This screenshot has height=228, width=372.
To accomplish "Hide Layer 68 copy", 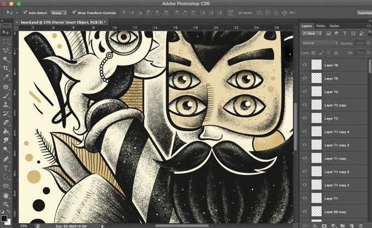I will click(305, 212).
